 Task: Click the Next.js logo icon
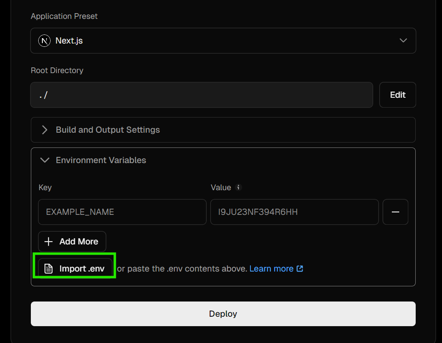click(x=44, y=41)
